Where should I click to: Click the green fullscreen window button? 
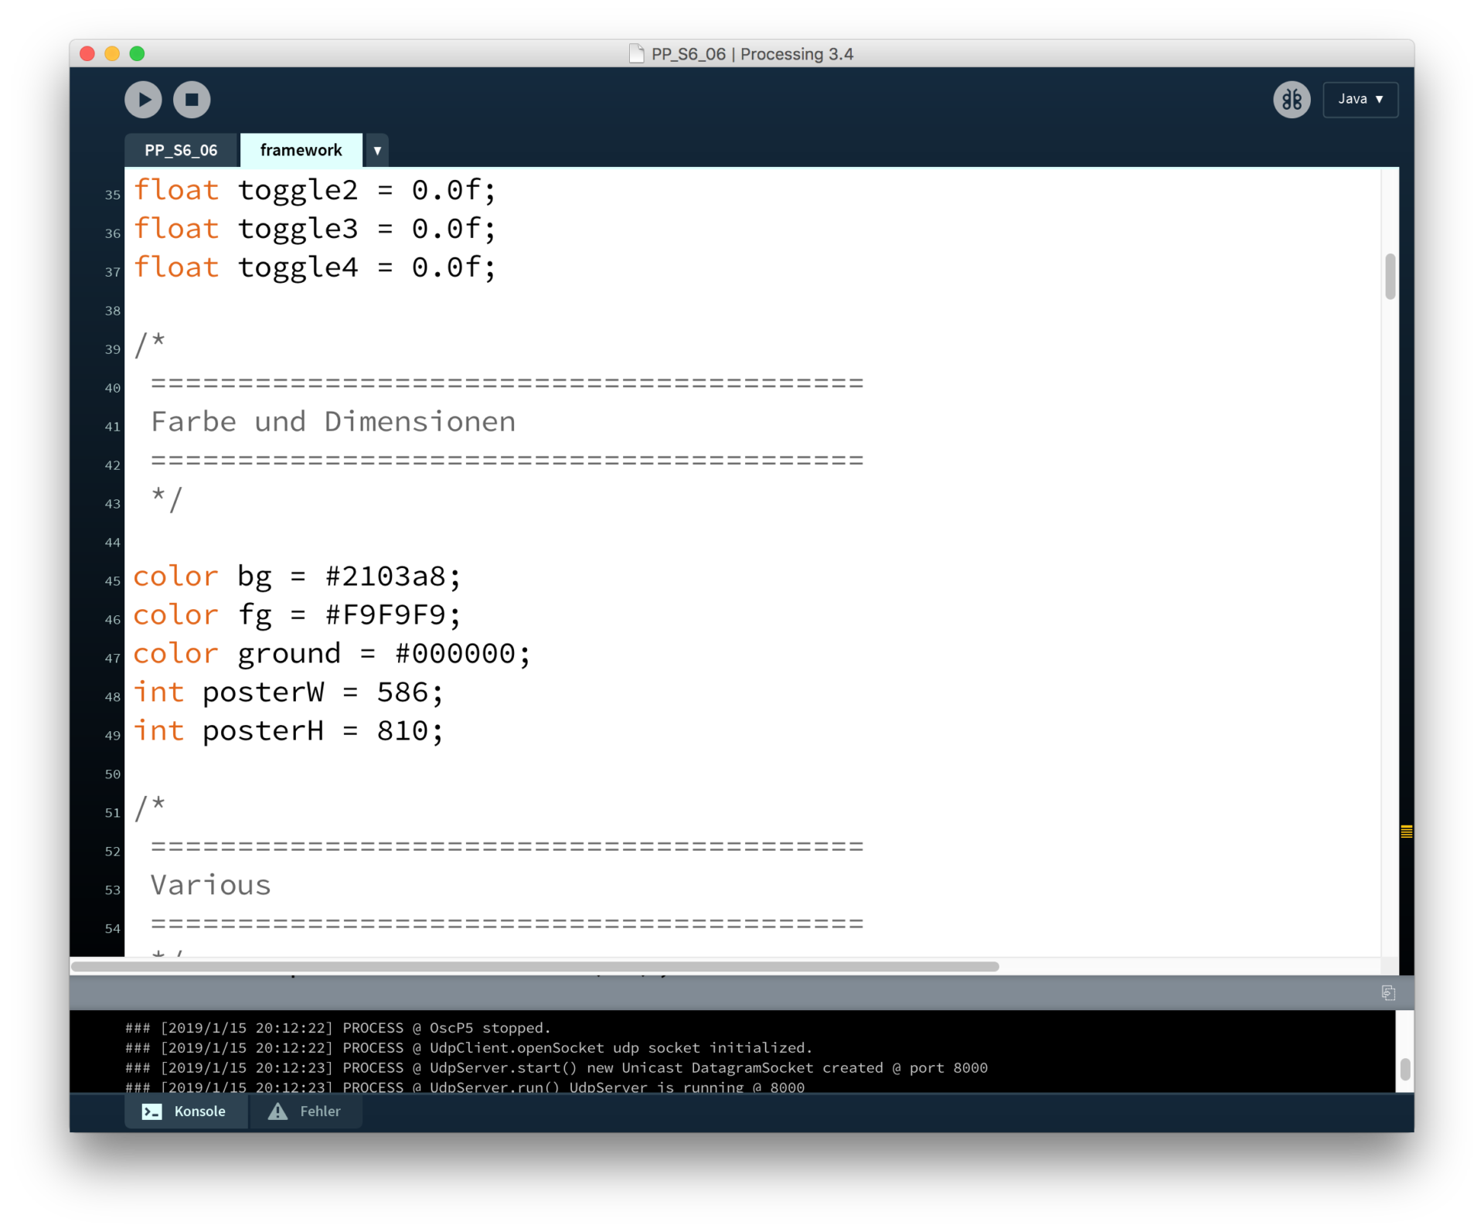(x=137, y=53)
